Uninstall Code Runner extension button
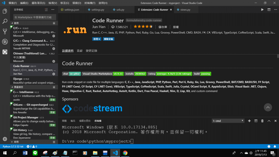The image size is (279, 157). (108, 39)
